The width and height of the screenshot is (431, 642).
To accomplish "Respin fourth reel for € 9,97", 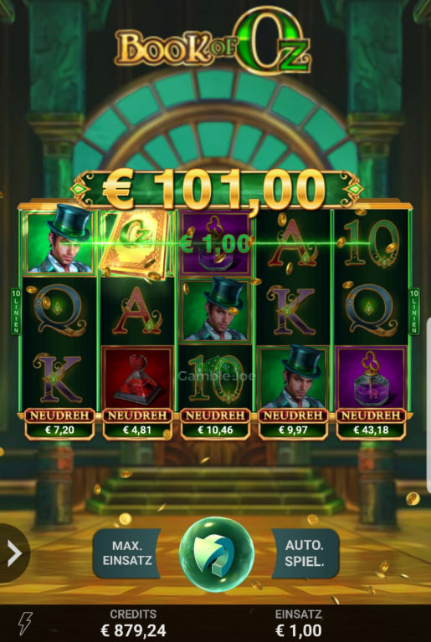I will [x=293, y=423].
